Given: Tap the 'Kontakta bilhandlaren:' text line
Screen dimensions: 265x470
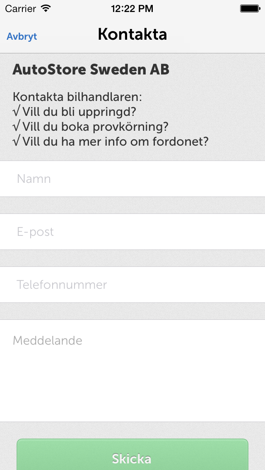Looking at the screenshot, I should pyautogui.click(x=77, y=97).
